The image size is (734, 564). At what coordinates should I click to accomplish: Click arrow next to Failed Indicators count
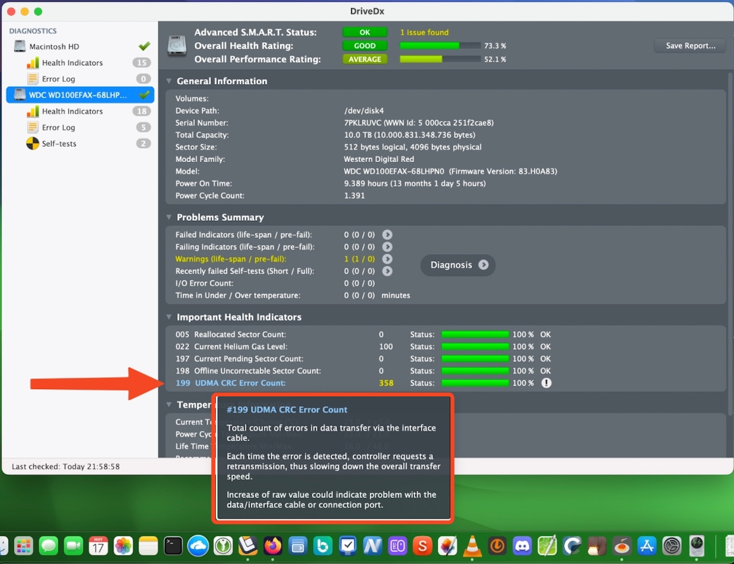pyautogui.click(x=387, y=235)
